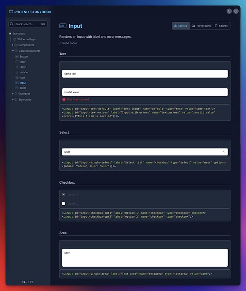246x291 pixels.
Task: Expand the Styleguide tree folder
Action: click(x=13, y=99)
